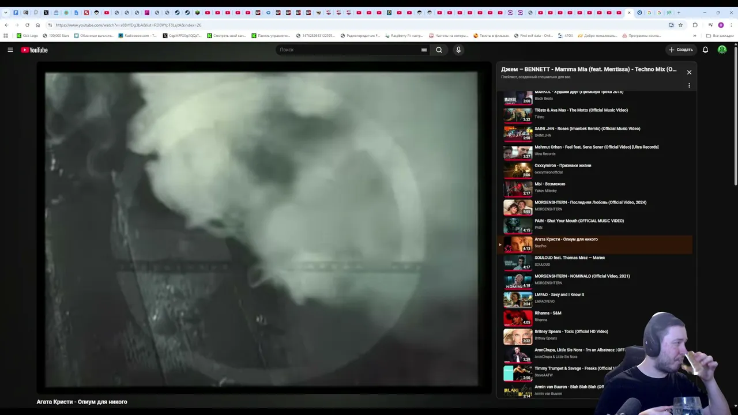Play Mahmut Orhan - Feel feat. Sena Sener
This screenshot has height=415, width=738.
(x=596, y=147)
